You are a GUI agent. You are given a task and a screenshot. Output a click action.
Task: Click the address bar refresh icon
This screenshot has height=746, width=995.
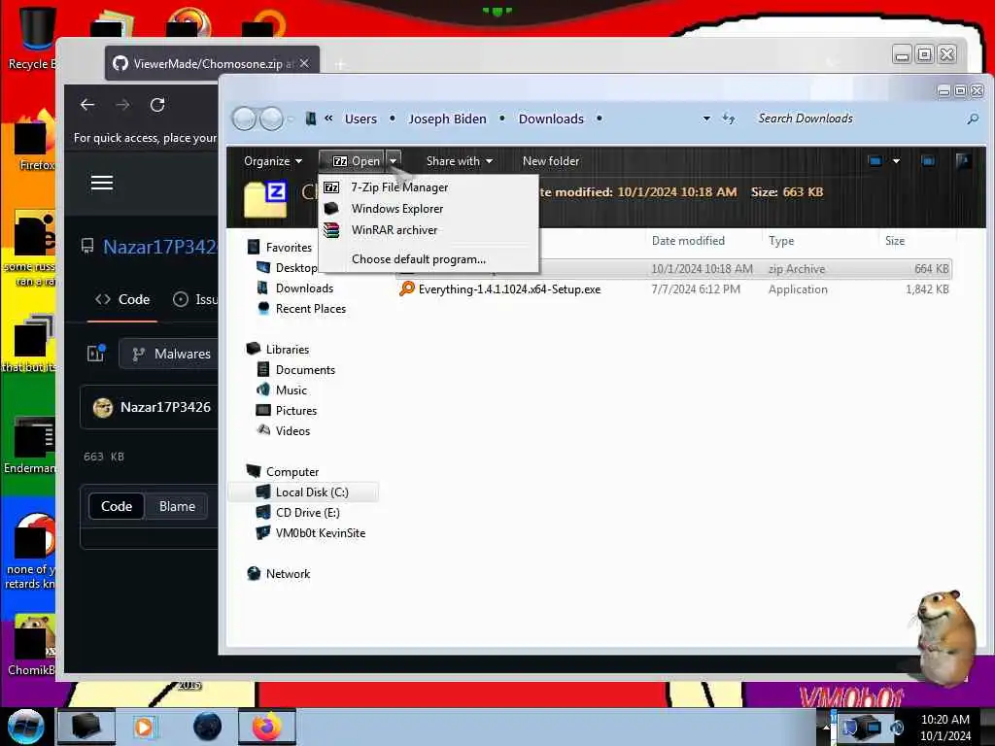click(729, 119)
